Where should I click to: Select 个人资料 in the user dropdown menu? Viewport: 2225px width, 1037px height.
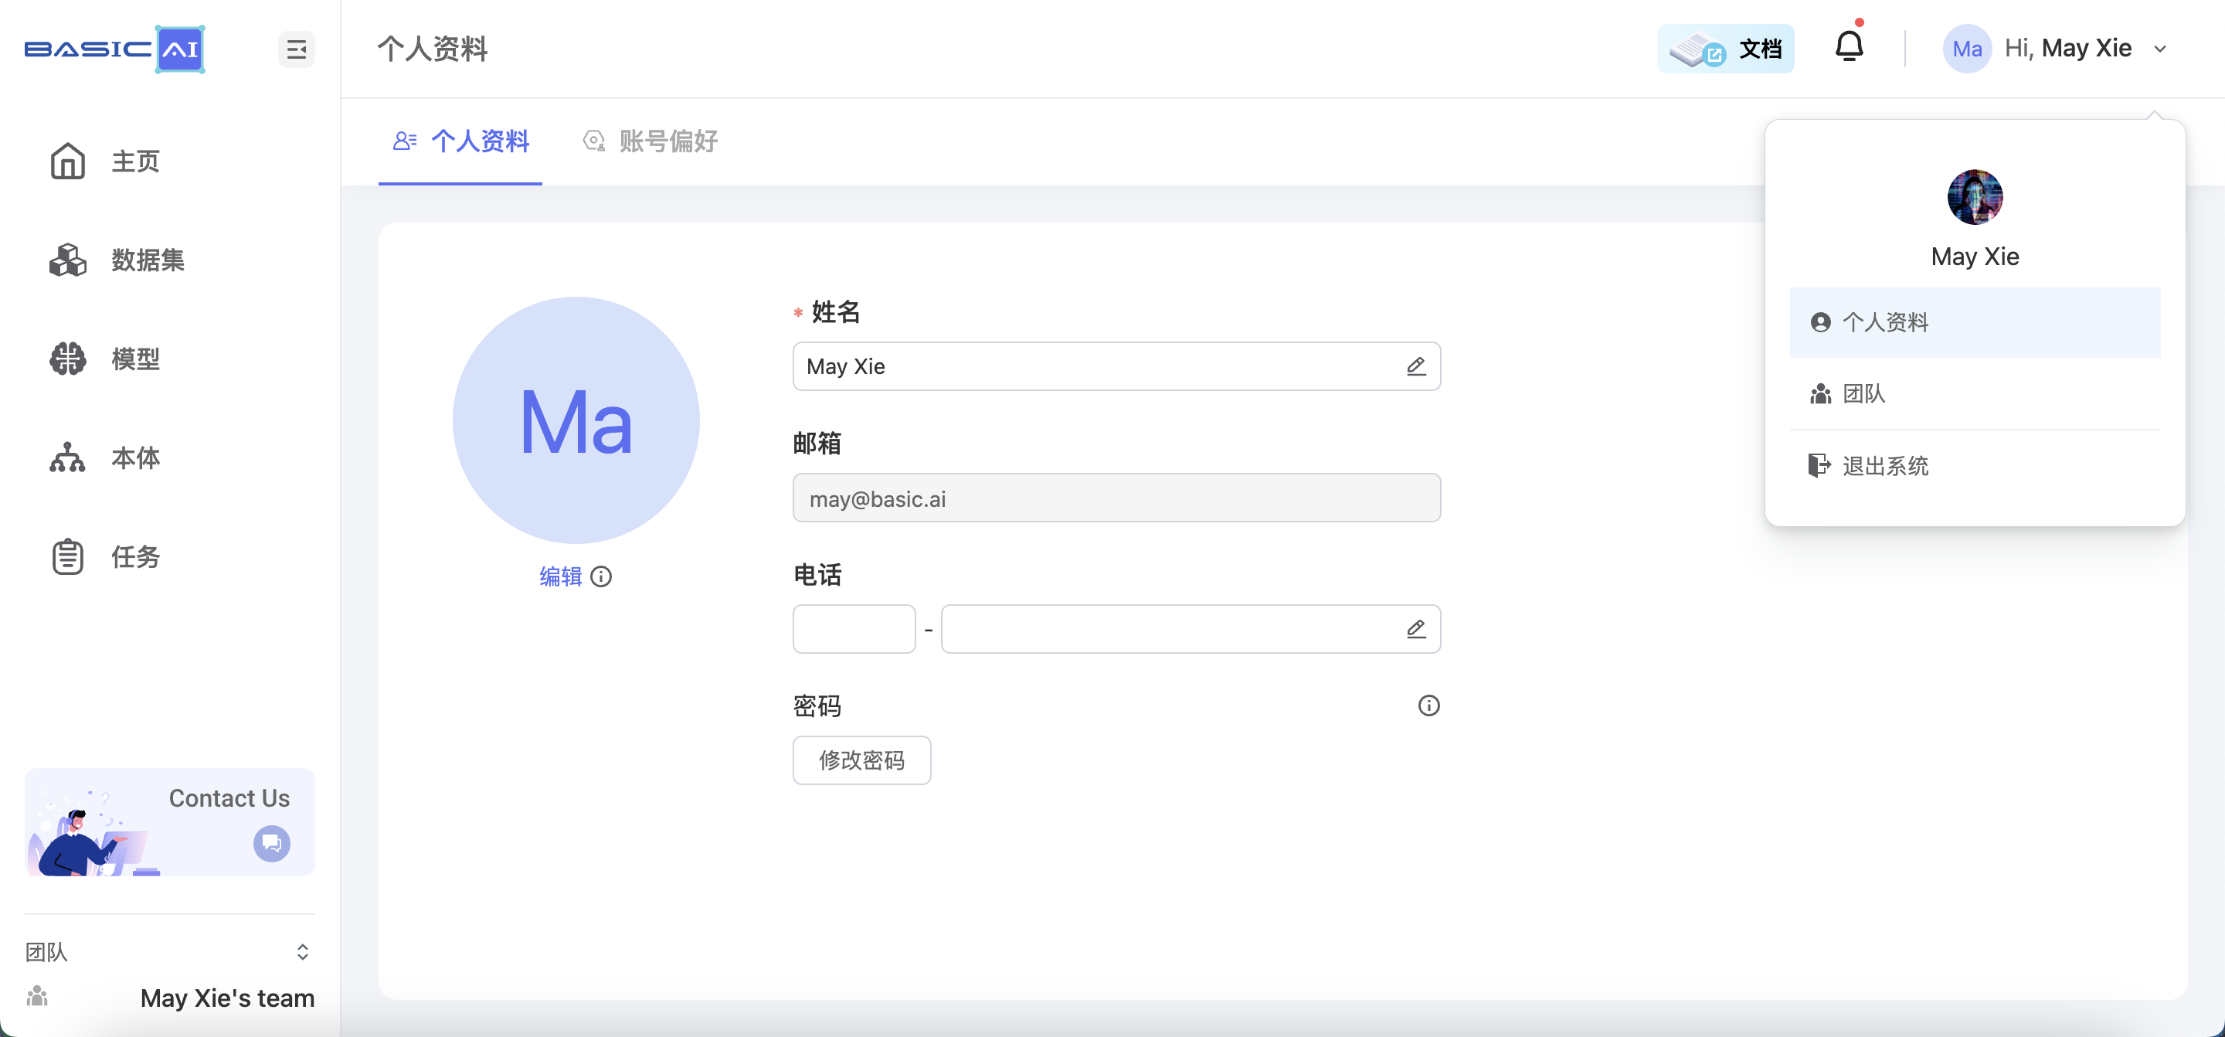1975,322
